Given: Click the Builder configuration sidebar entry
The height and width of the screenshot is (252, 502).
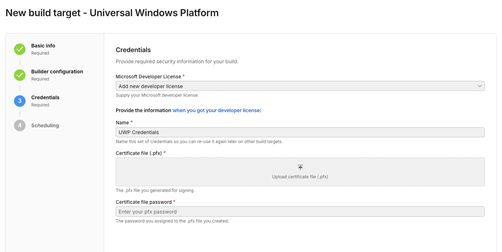Looking at the screenshot, I should click(x=57, y=72).
